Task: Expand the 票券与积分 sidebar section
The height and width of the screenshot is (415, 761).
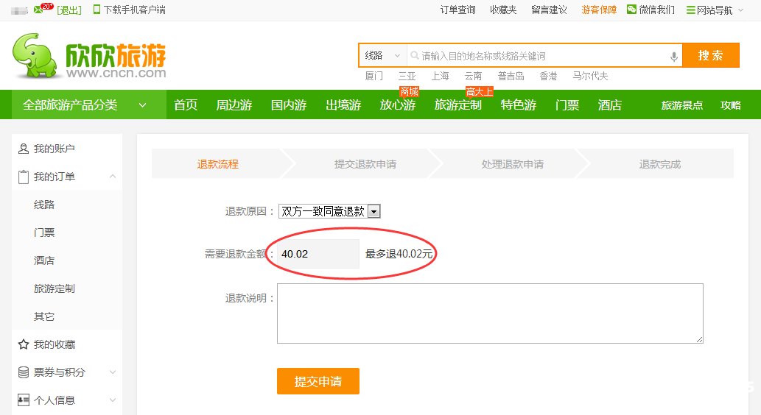Action: 113,372
